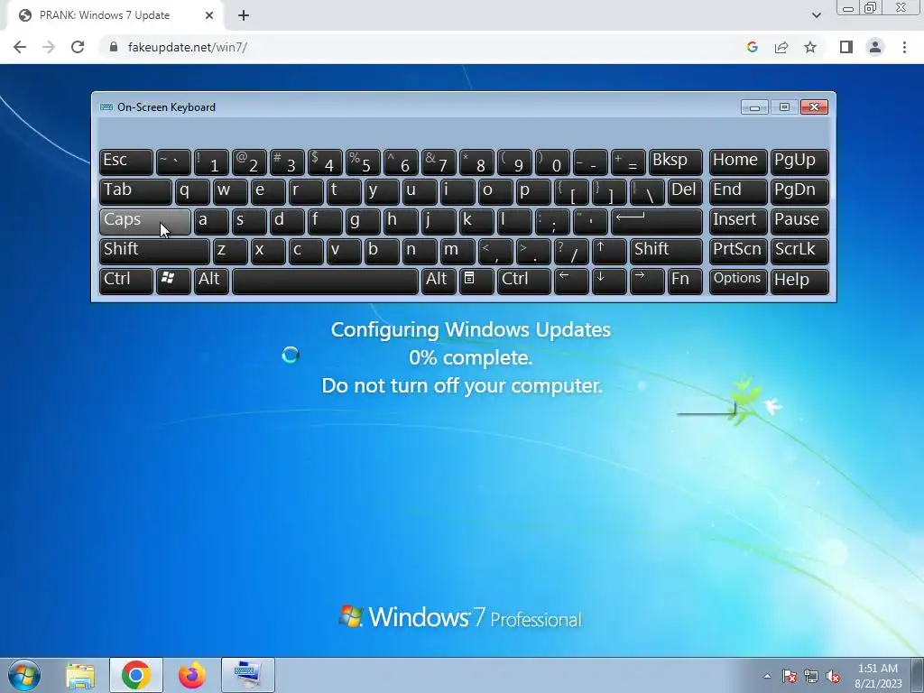This screenshot has width=924, height=693.
Task: Click the right arrow key
Action: tap(647, 281)
